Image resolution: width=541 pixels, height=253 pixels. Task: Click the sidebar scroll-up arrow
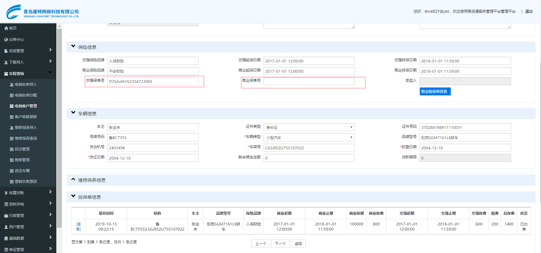59,26
